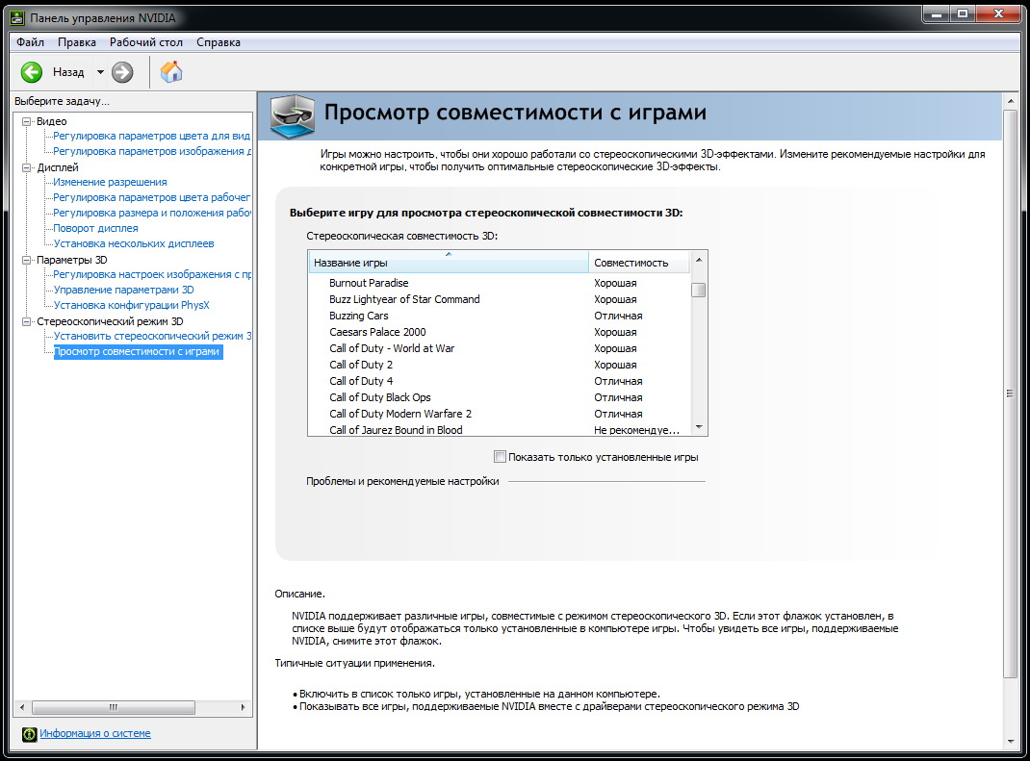This screenshot has width=1030, height=761.
Task: Open the Home icon in the toolbar
Action: point(171,71)
